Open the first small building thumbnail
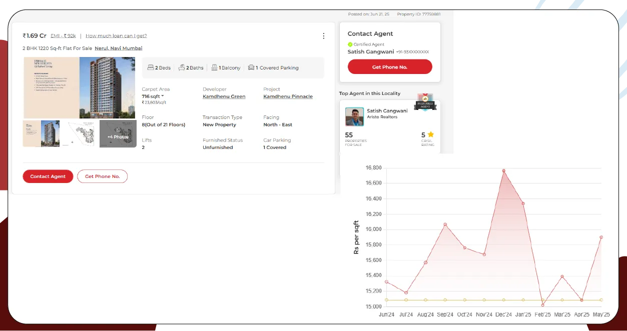Image resolution: width=627 pixels, height=331 pixels. 41,133
